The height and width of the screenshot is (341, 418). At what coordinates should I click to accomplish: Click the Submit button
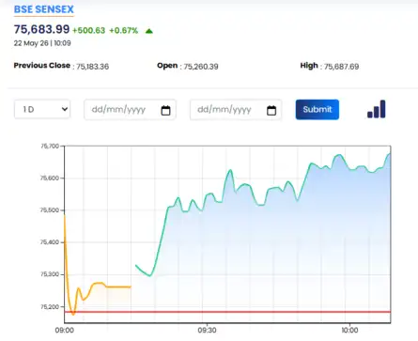pyautogui.click(x=317, y=109)
